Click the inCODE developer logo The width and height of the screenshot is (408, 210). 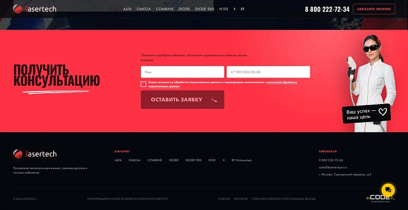point(381,199)
